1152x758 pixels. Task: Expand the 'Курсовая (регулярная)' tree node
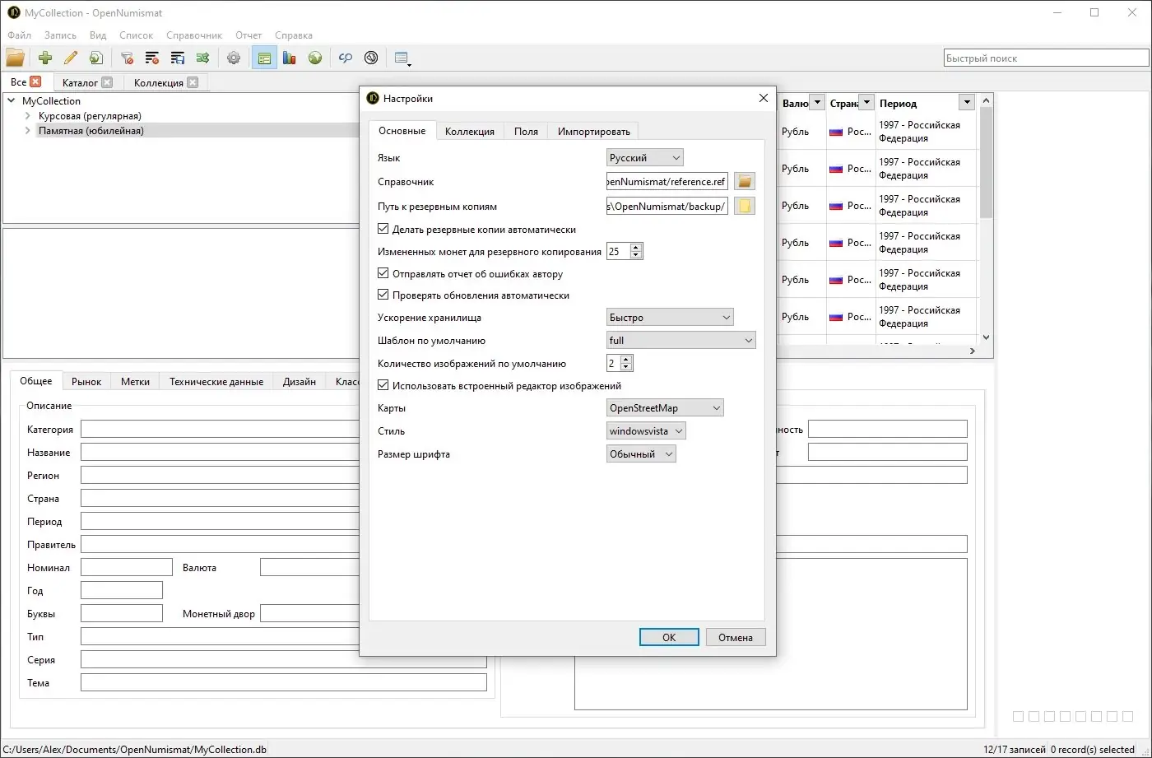28,116
